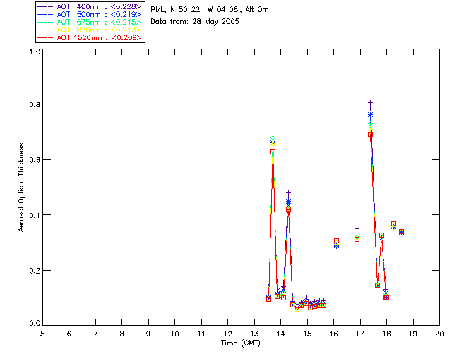Click the y-axis tick label 1.0
Image resolution: width=452 pixels, height=361 pixels.
click(35, 51)
